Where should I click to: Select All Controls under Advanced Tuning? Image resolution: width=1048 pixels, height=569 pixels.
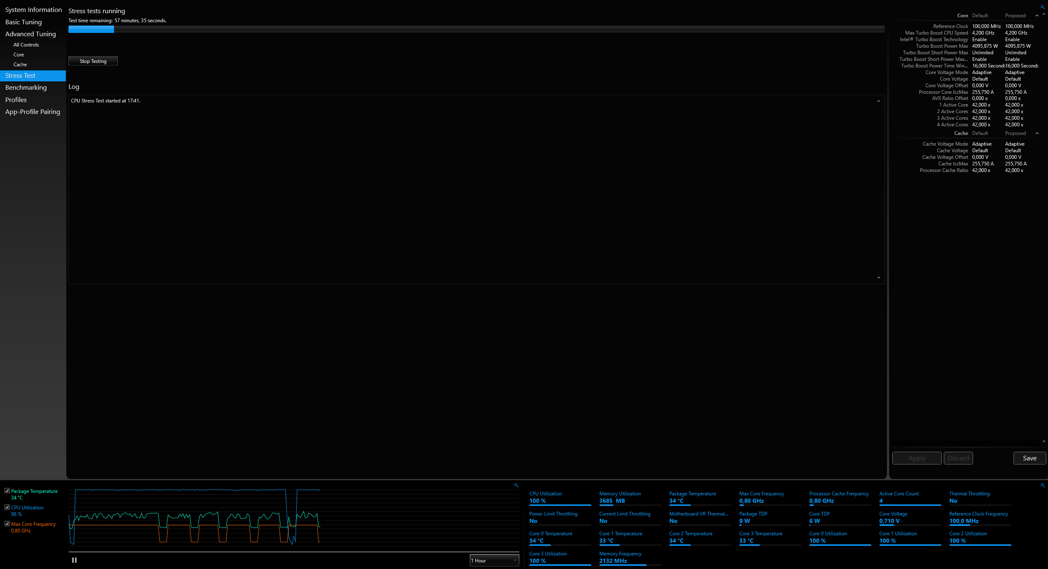pyautogui.click(x=26, y=45)
